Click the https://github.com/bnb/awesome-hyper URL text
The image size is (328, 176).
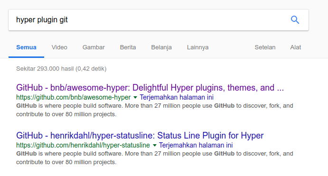(x=74, y=97)
